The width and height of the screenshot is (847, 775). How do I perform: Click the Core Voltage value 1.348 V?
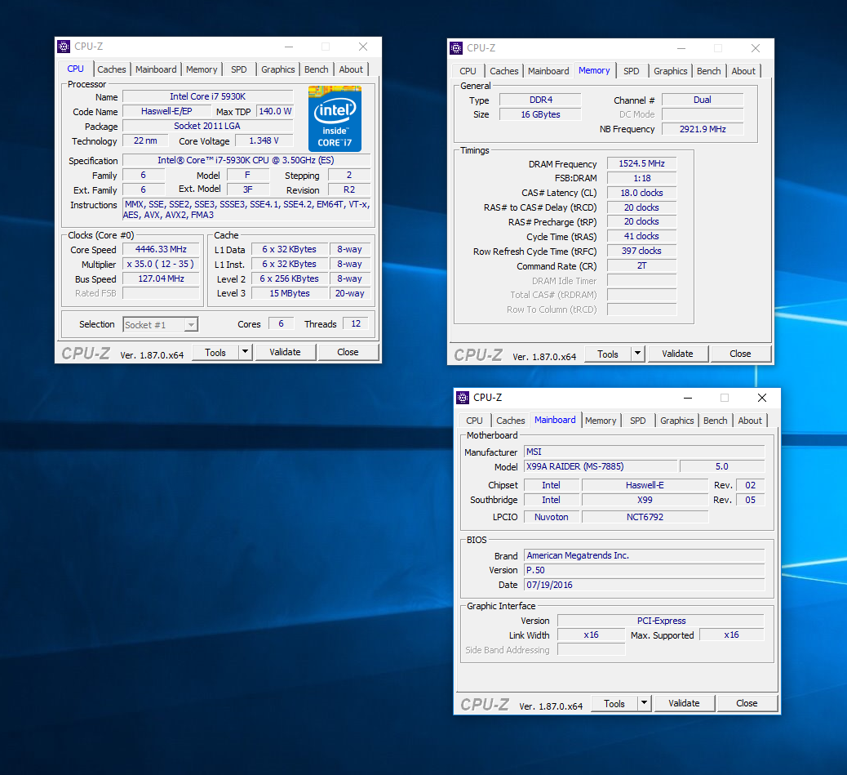click(264, 140)
